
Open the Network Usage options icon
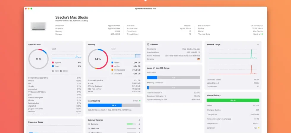(258, 45)
